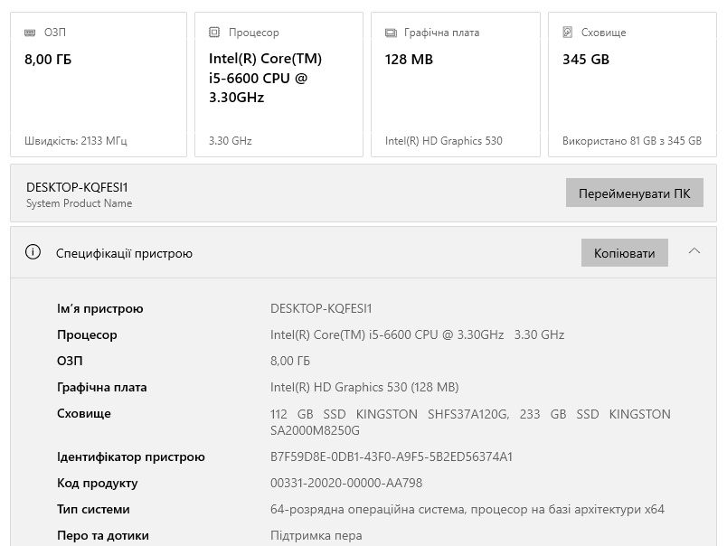Screen dimensions: 727x546
Task: Click the graphics card icon
Action: coord(391,33)
